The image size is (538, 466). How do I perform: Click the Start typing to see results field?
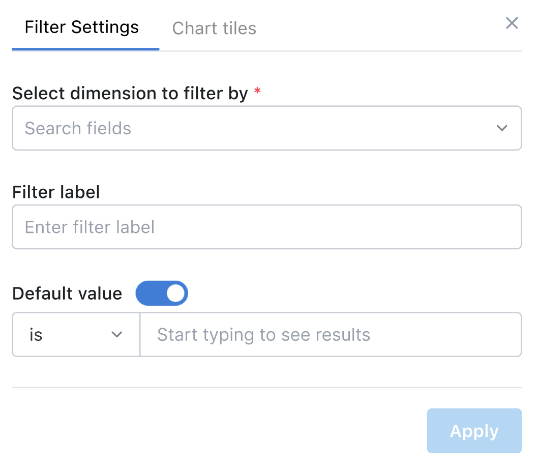(x=331, y=335)
